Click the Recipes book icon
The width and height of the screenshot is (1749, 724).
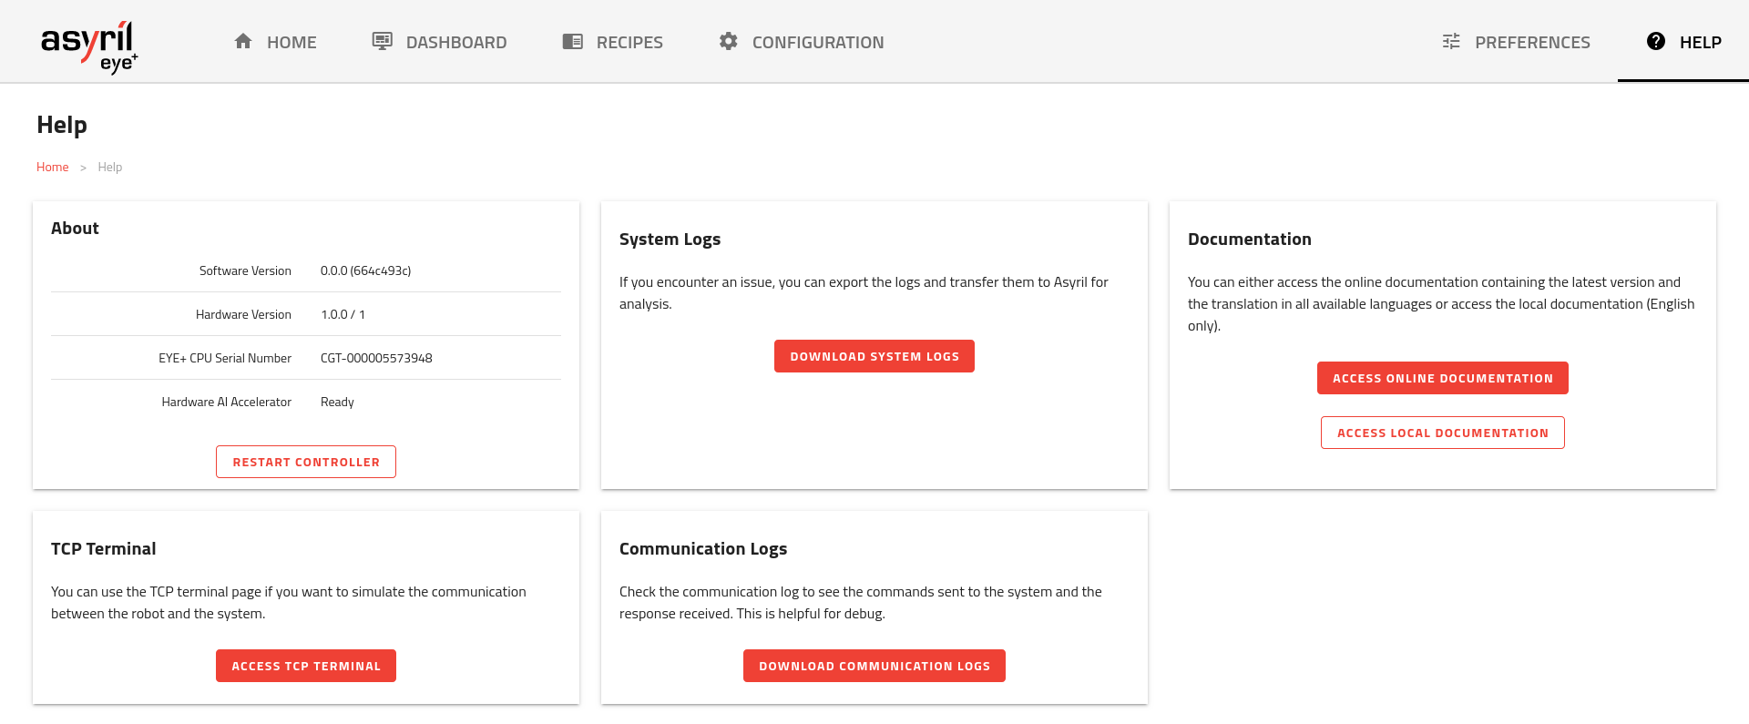[573, 41]
